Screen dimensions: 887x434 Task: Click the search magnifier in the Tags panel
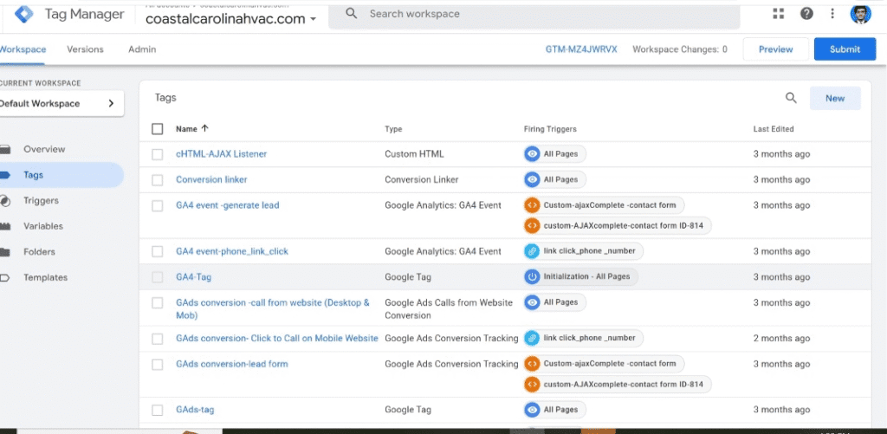791,98
